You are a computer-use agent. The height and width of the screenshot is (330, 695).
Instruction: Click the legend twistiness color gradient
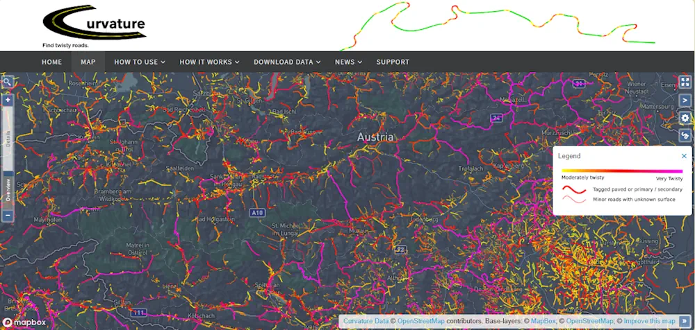click(622, 171)
